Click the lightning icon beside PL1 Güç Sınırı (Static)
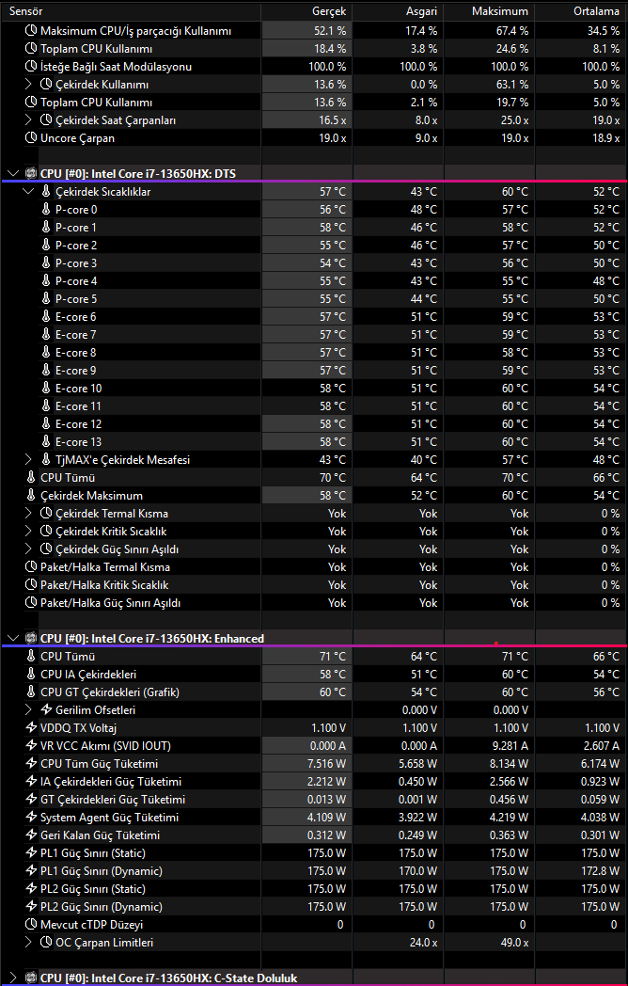The image size is (628, 986). [31, 852]
